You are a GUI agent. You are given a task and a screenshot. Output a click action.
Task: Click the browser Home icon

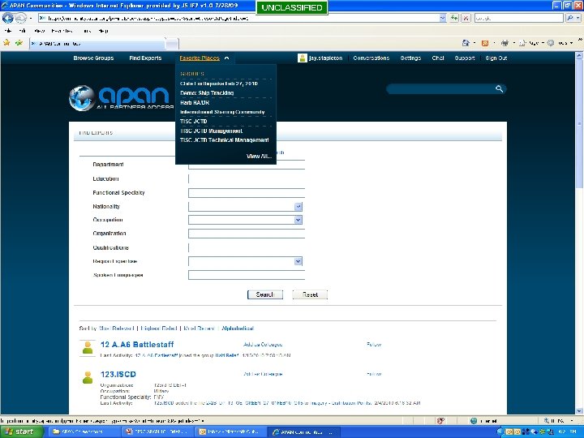pos(466,43)
